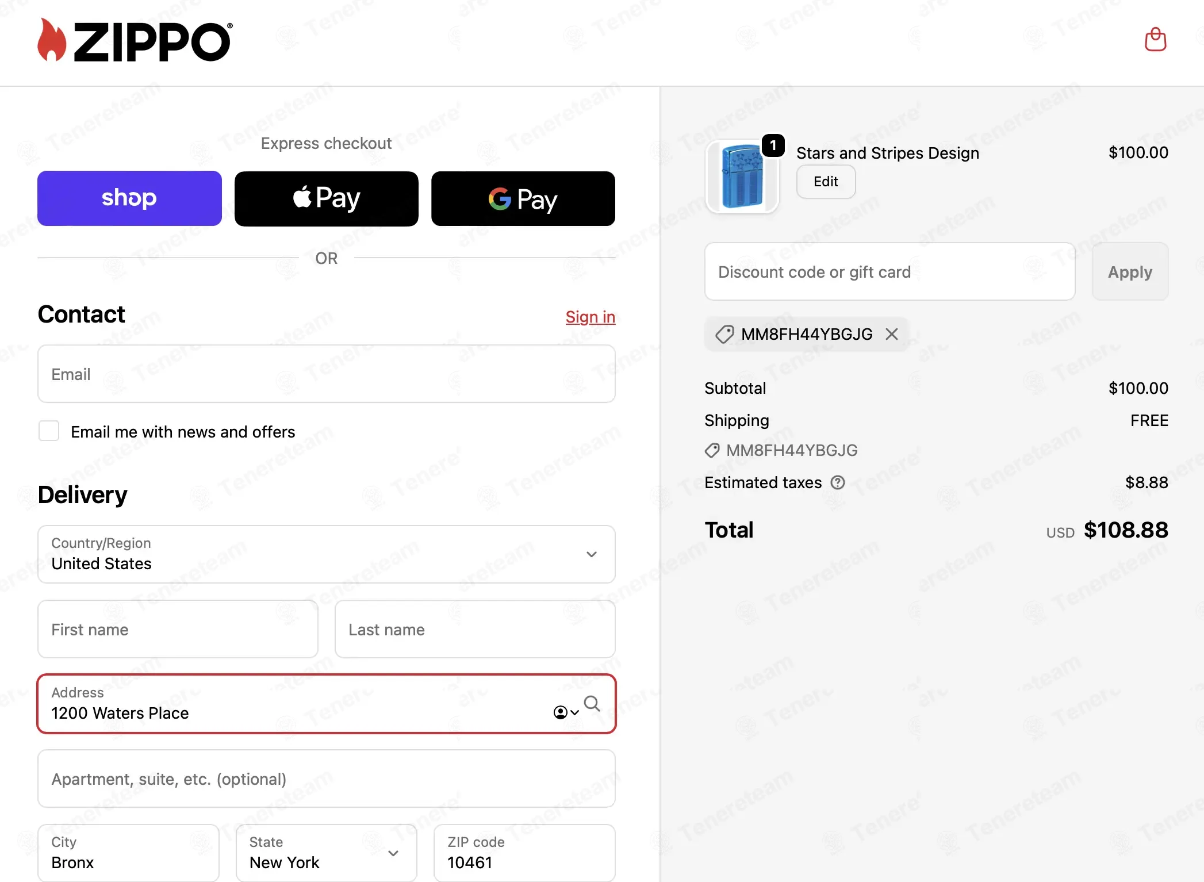Click the Zippo logo in the header
Screen dimensions: 1204x882
click(x=135, y=40)
